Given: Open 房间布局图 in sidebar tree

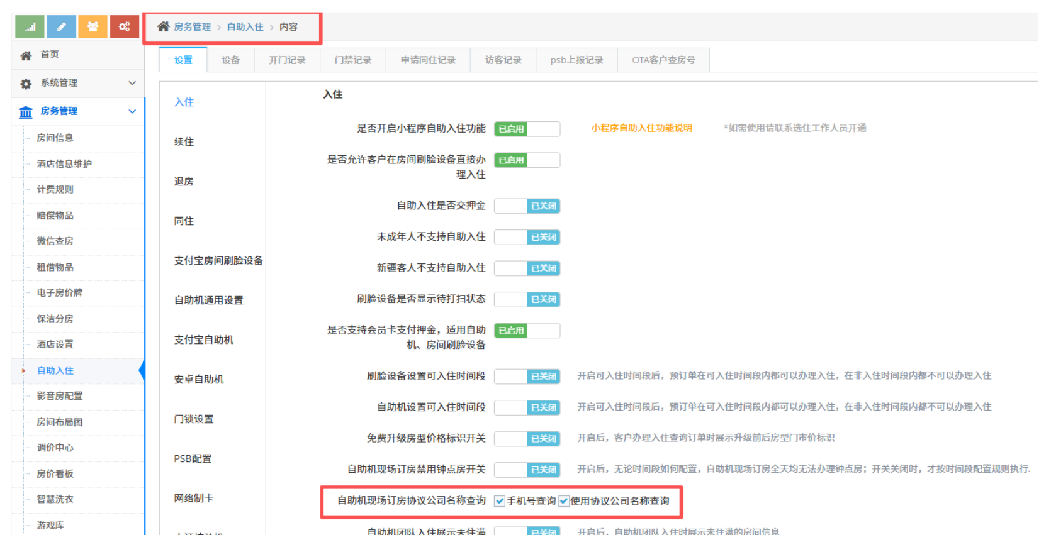Looking at the screenshot, I should click(59, 422).
